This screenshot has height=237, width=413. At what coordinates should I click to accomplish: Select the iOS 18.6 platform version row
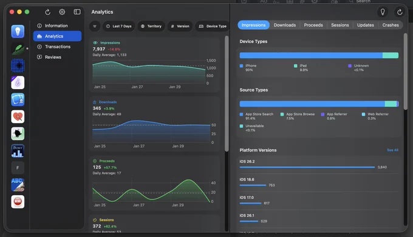(x=319, y=182)
